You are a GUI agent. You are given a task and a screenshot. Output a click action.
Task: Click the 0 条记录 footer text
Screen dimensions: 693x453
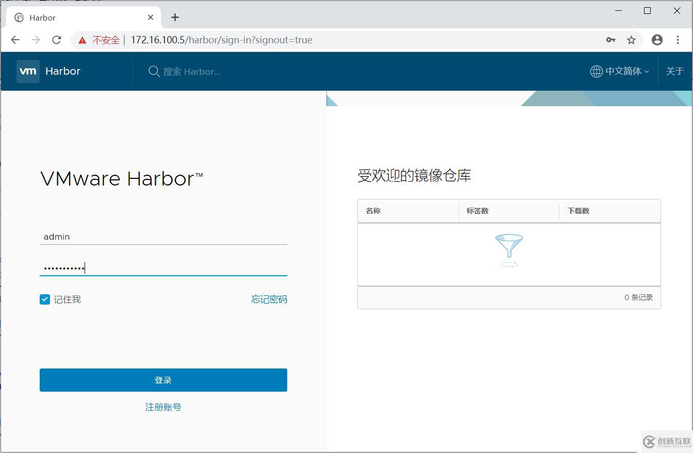point(639,297)
